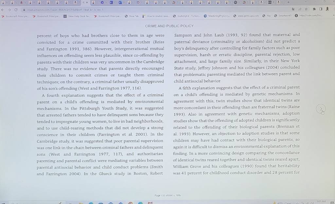The height and width of the screenshot is (204, 335).
Task: Open the Chrome profile avatar
Action: 327,9
